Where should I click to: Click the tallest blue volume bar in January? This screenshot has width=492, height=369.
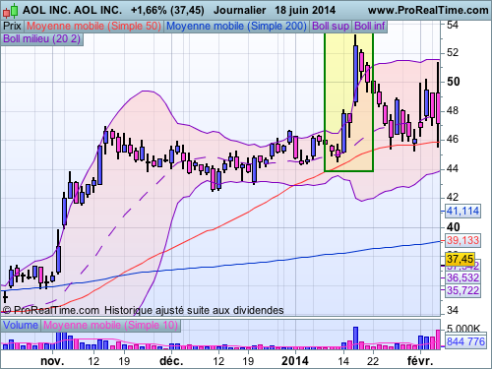tap(355, 338)
